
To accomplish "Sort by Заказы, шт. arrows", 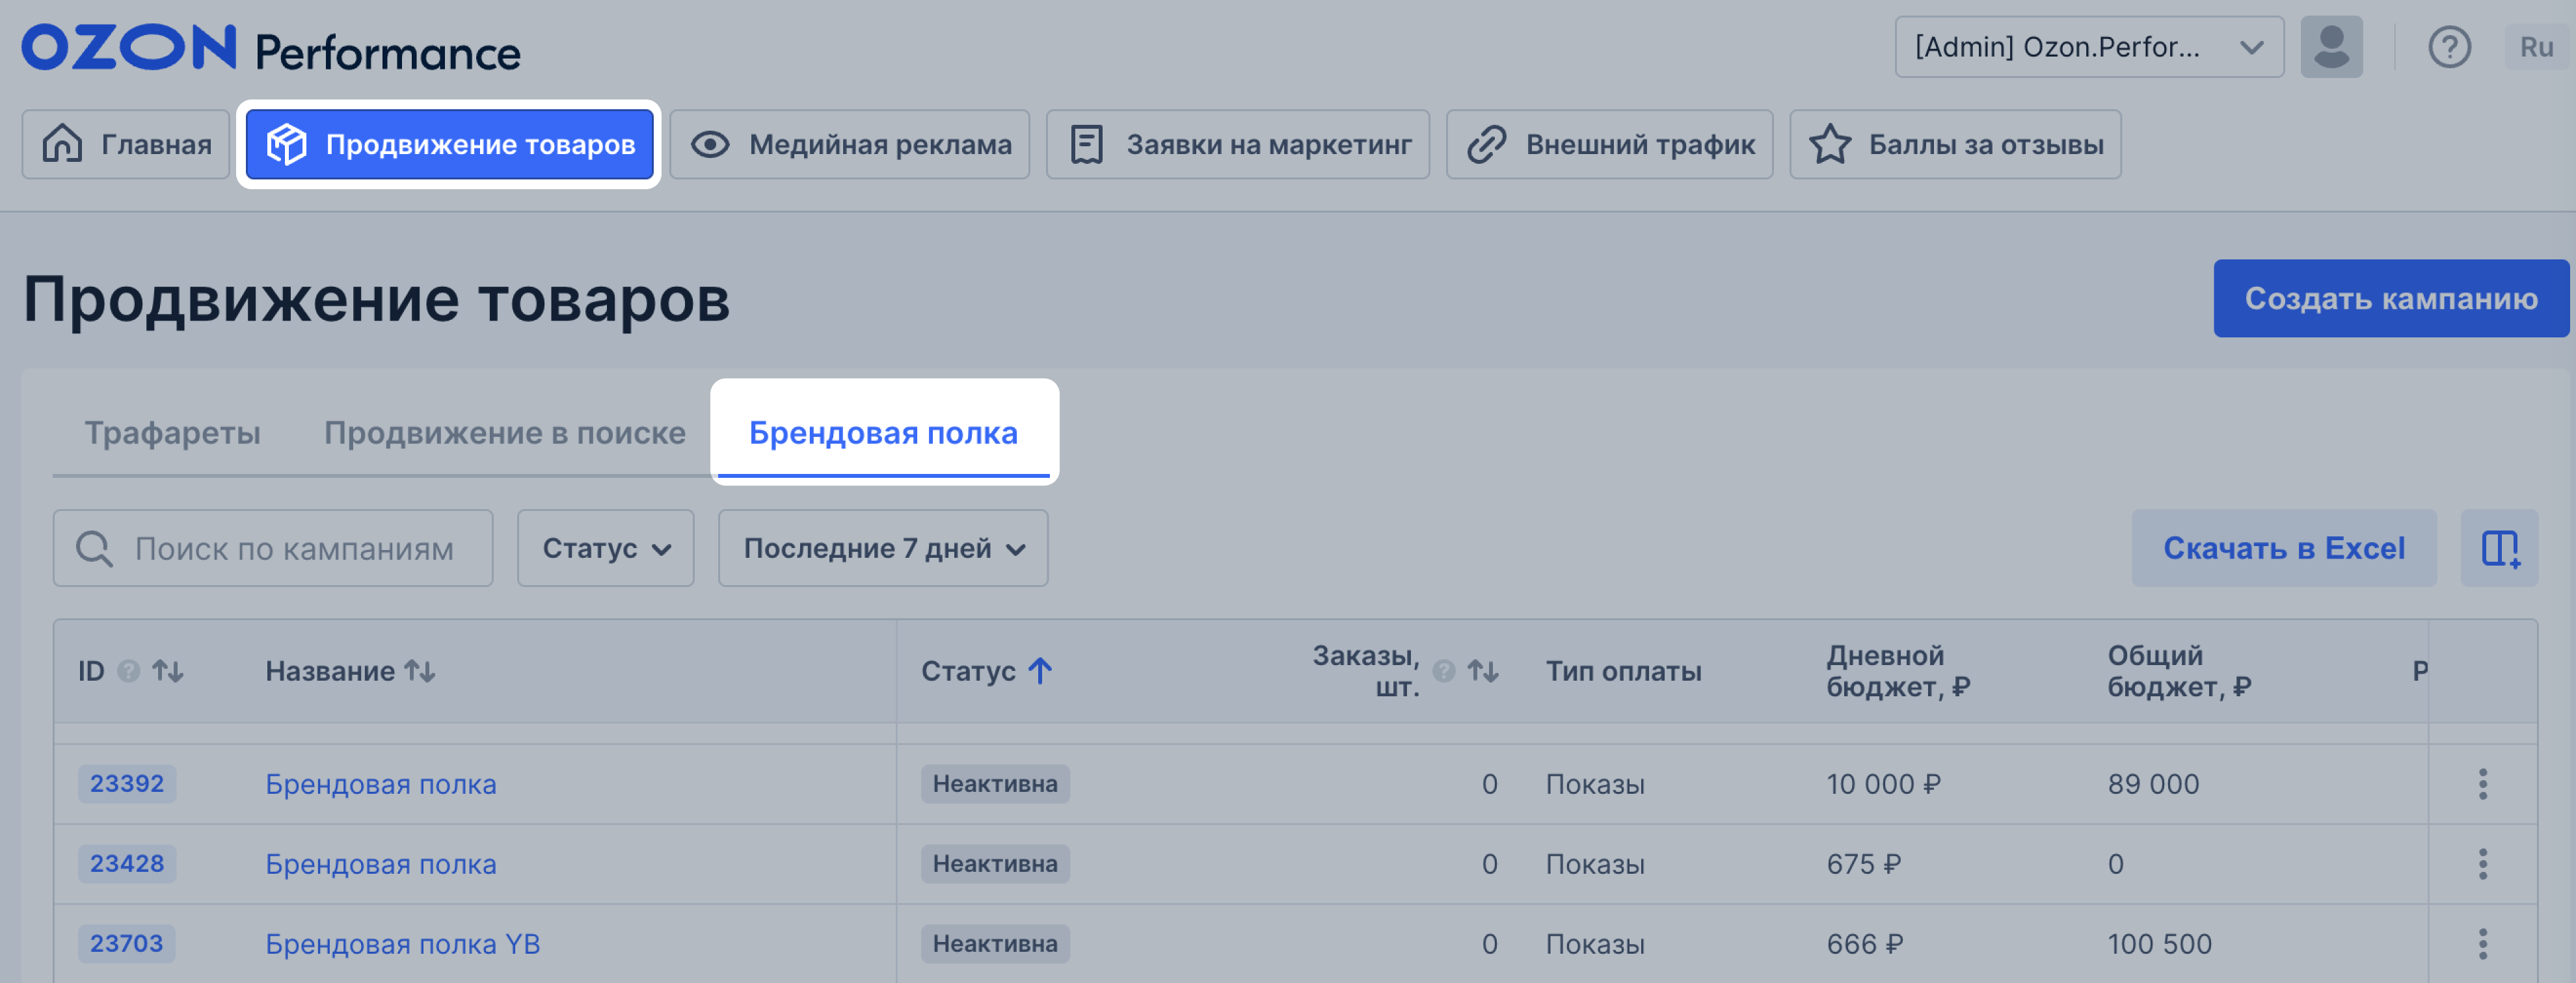I will point(1483,672).
